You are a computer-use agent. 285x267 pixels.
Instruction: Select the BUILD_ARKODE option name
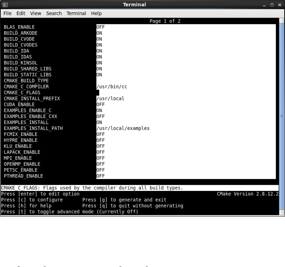click(20, 33)
